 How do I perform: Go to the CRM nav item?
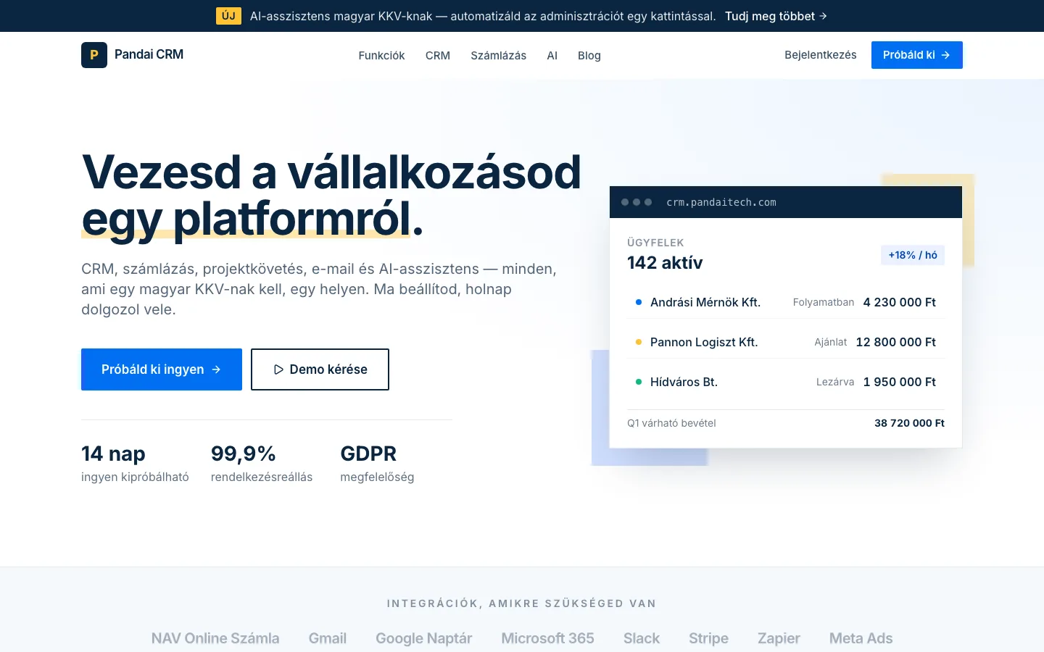pyautogui.click(x=438, y=56)
